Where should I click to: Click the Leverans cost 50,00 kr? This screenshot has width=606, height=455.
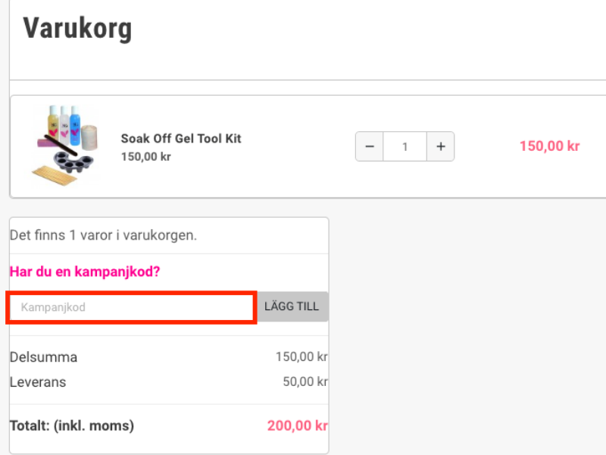(x=305, y=382)
